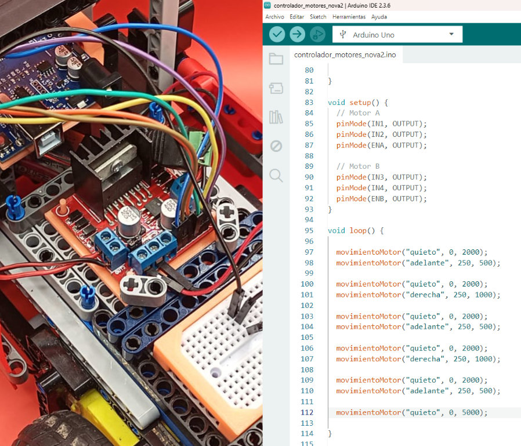Open the Search magnifier in sidebar
Viewport: 521px width, 446px height.
coord(276,176)
